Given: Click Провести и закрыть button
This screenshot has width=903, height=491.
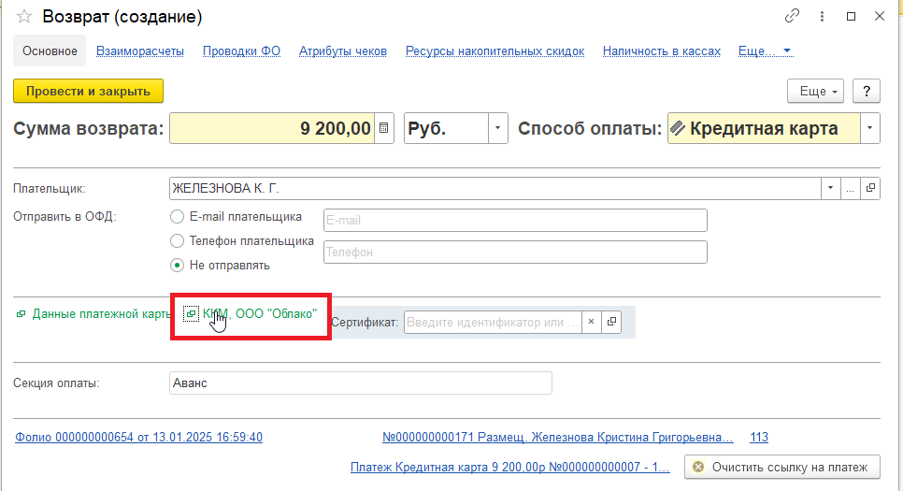Looking at the screenshot, I should (x=88, y=91).
